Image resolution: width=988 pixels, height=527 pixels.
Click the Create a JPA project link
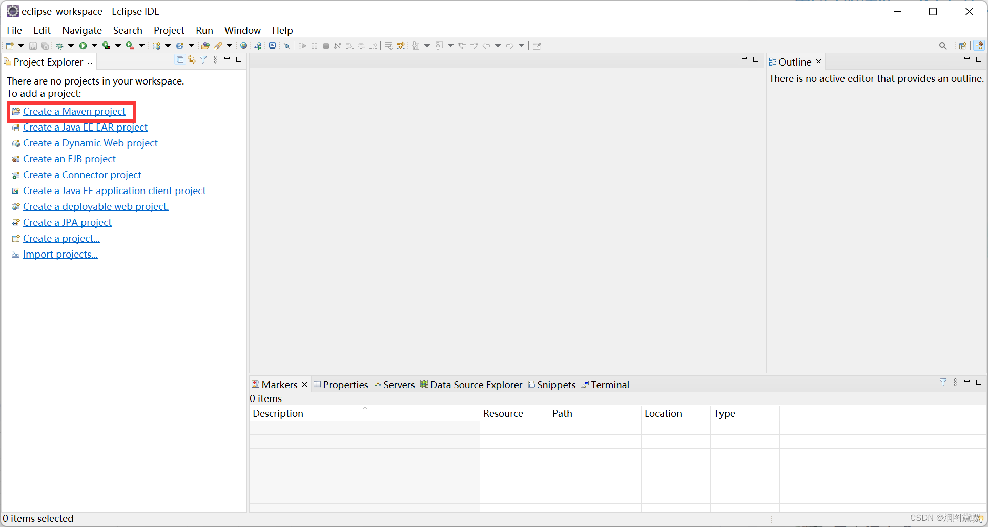pyautogui.click(x=67, y=222)
